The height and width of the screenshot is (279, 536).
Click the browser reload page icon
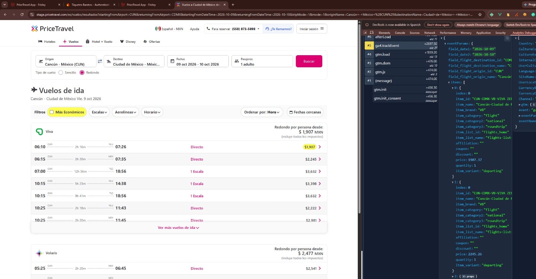(22, 14)
